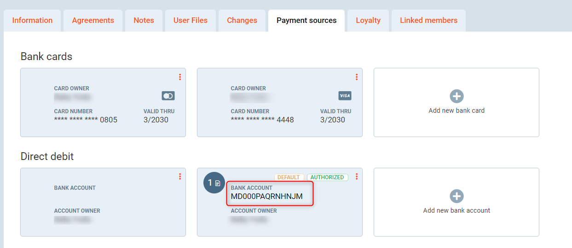
Task: Select the Payment sources tab
Action: pos(306,20)
